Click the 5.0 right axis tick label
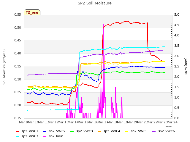Image resolution: width=190 pixels, height=142 pixels. coord(177,14)
